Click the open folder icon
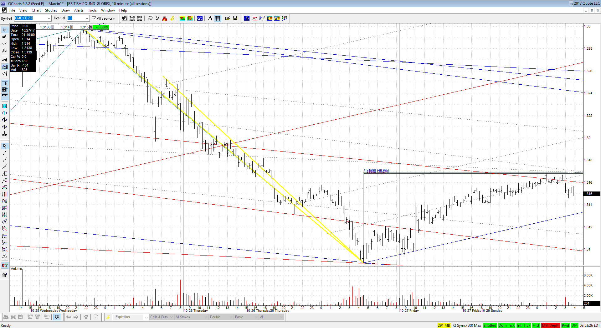Image resolution: width=601 pixels, height=328 pixels. [x=228, y=18]
